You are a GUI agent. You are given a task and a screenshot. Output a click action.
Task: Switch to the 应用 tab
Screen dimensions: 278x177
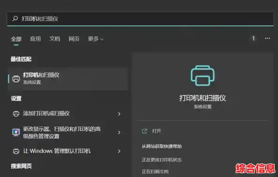(36, 39)
